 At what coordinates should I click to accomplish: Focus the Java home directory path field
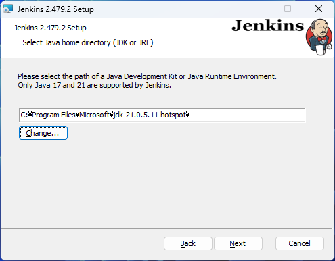pos(162,115)
